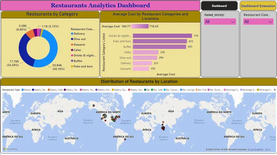
Task: Select Pubs and bars in donut legend
Action: pyautogui.click(x=82, y=66)
